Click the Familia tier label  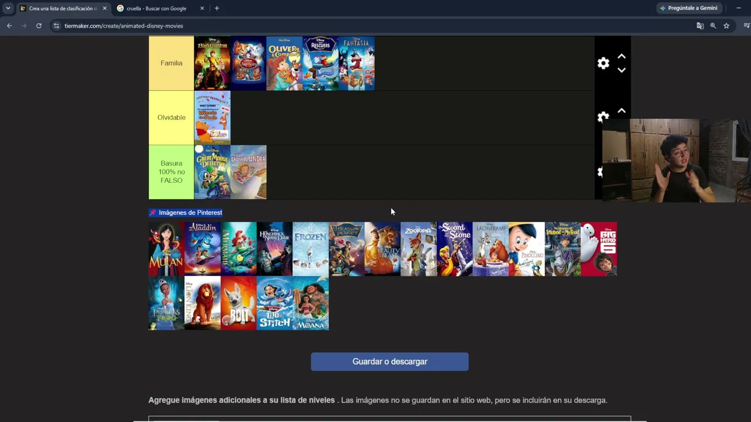(x=171, y=63)
